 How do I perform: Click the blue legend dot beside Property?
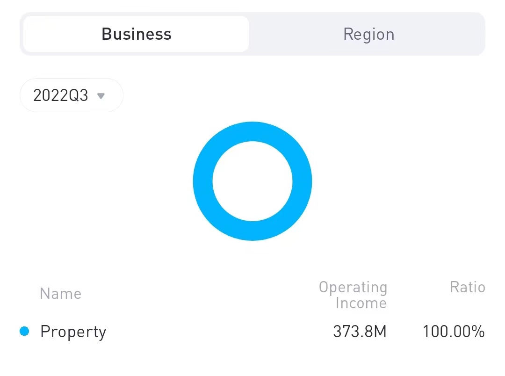click(24, 332)
